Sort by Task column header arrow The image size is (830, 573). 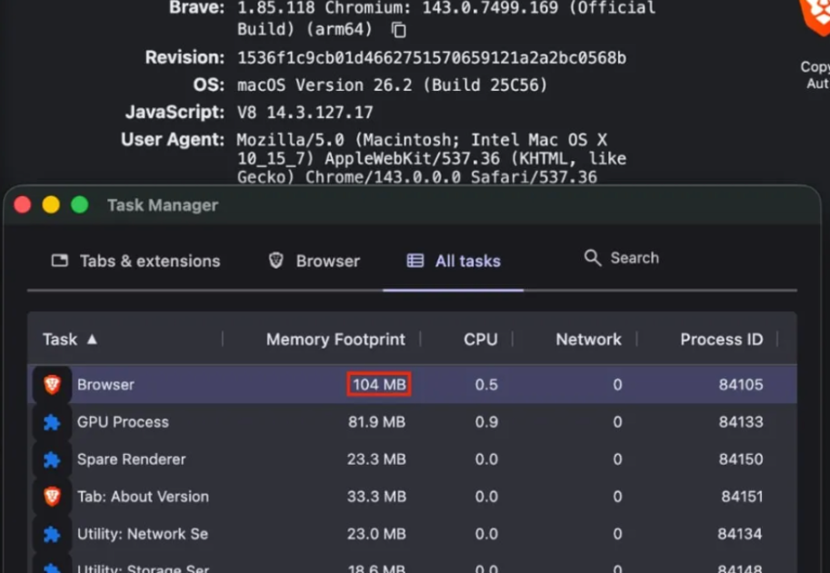[x=91, y=340]
